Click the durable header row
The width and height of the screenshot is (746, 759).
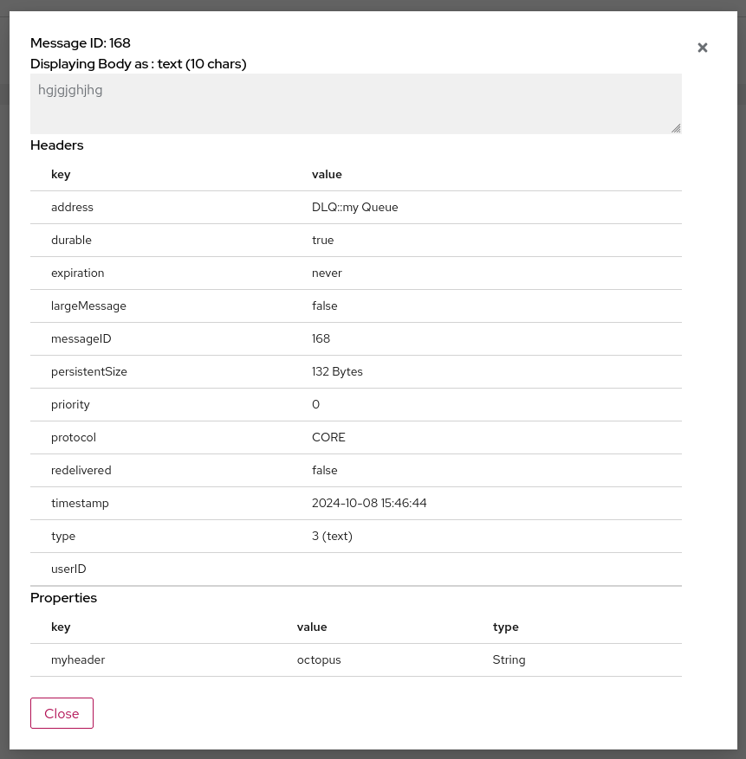71,240
